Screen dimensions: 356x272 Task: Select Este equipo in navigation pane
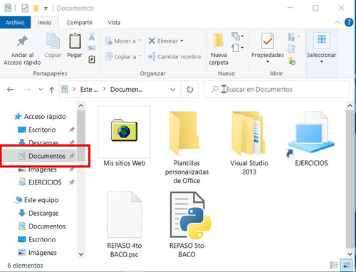pyautogui.click(x=41, y=200)
